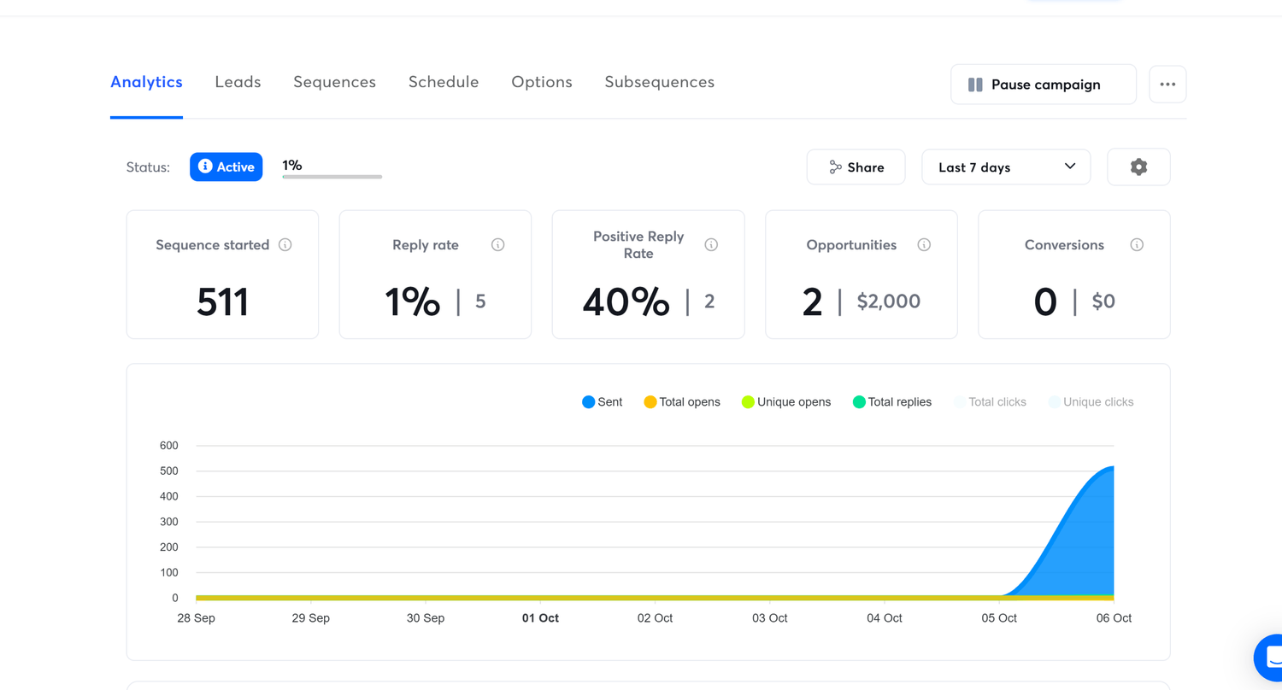The height and width of the screenshot is (690, 1282).
Task: Click info icon next to Positive Reply Rate
Action: tap(711, 245)
